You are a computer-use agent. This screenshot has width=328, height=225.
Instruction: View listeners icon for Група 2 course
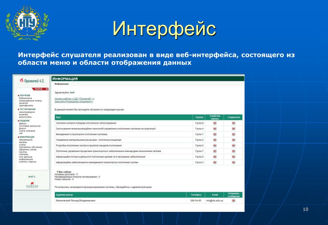234,140
